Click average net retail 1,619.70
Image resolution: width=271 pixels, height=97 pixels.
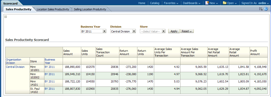tap(223, 74)
